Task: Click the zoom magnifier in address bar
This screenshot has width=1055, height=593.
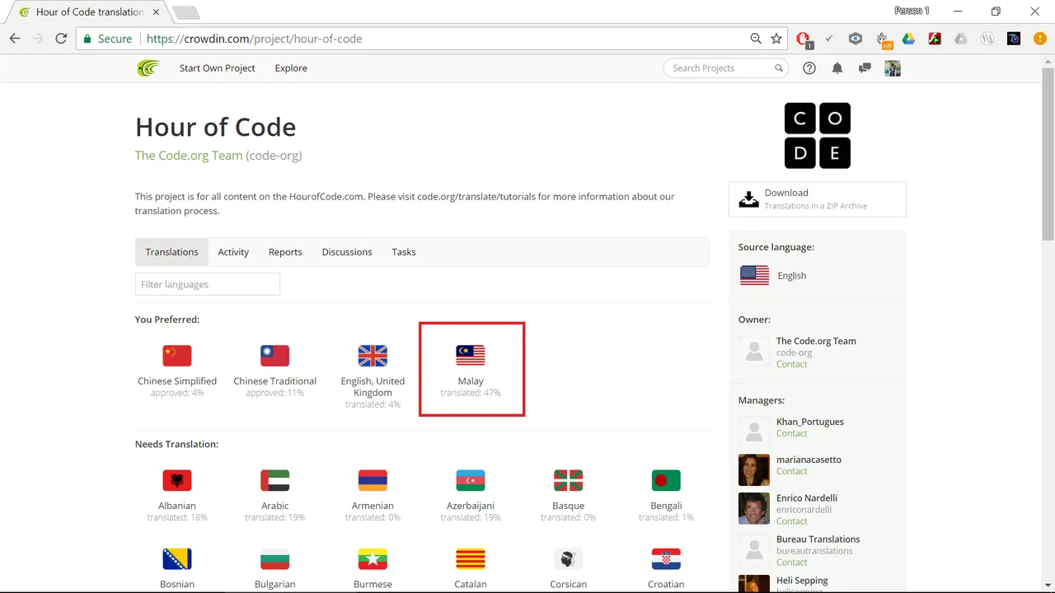Action: point(756,39)
